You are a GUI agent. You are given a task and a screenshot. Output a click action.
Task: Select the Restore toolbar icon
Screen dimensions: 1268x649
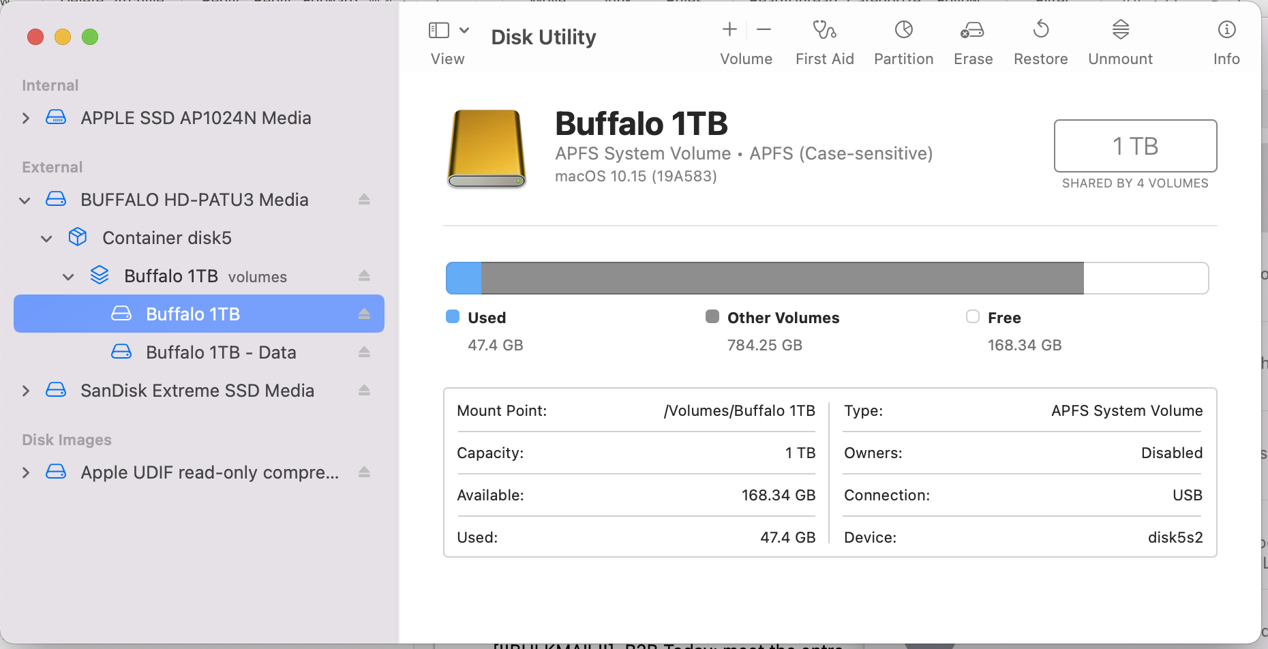coord(1040,30)
